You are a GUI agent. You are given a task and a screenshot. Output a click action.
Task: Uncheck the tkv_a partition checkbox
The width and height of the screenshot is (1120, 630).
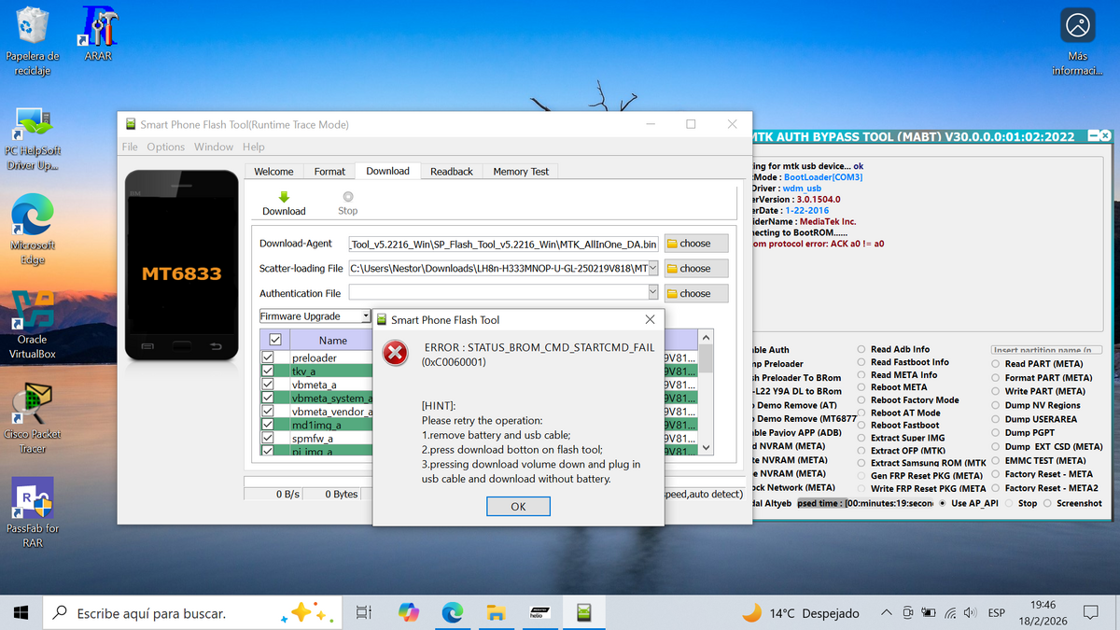269,371
